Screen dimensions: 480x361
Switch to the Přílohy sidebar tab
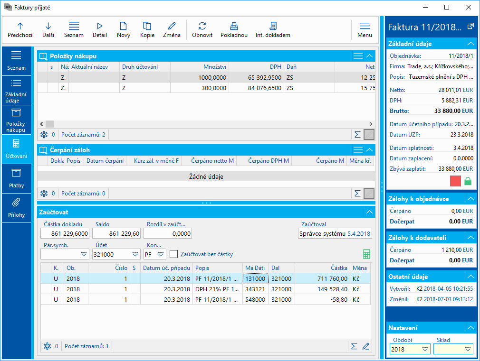pyautogui.click(x=17, y=208)
